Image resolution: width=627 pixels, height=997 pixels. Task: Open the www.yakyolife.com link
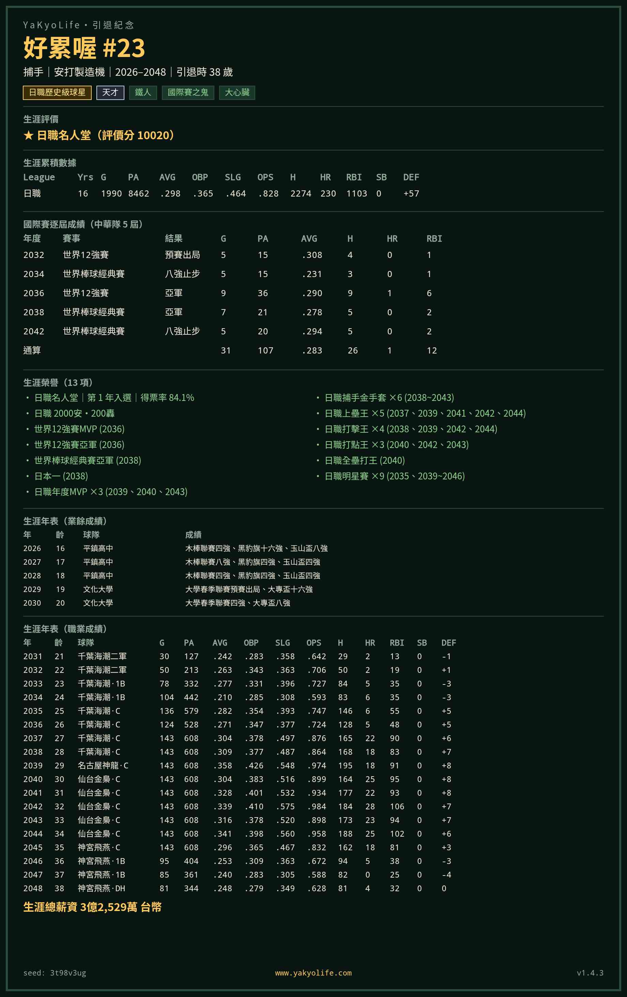(x=313, y=972)
